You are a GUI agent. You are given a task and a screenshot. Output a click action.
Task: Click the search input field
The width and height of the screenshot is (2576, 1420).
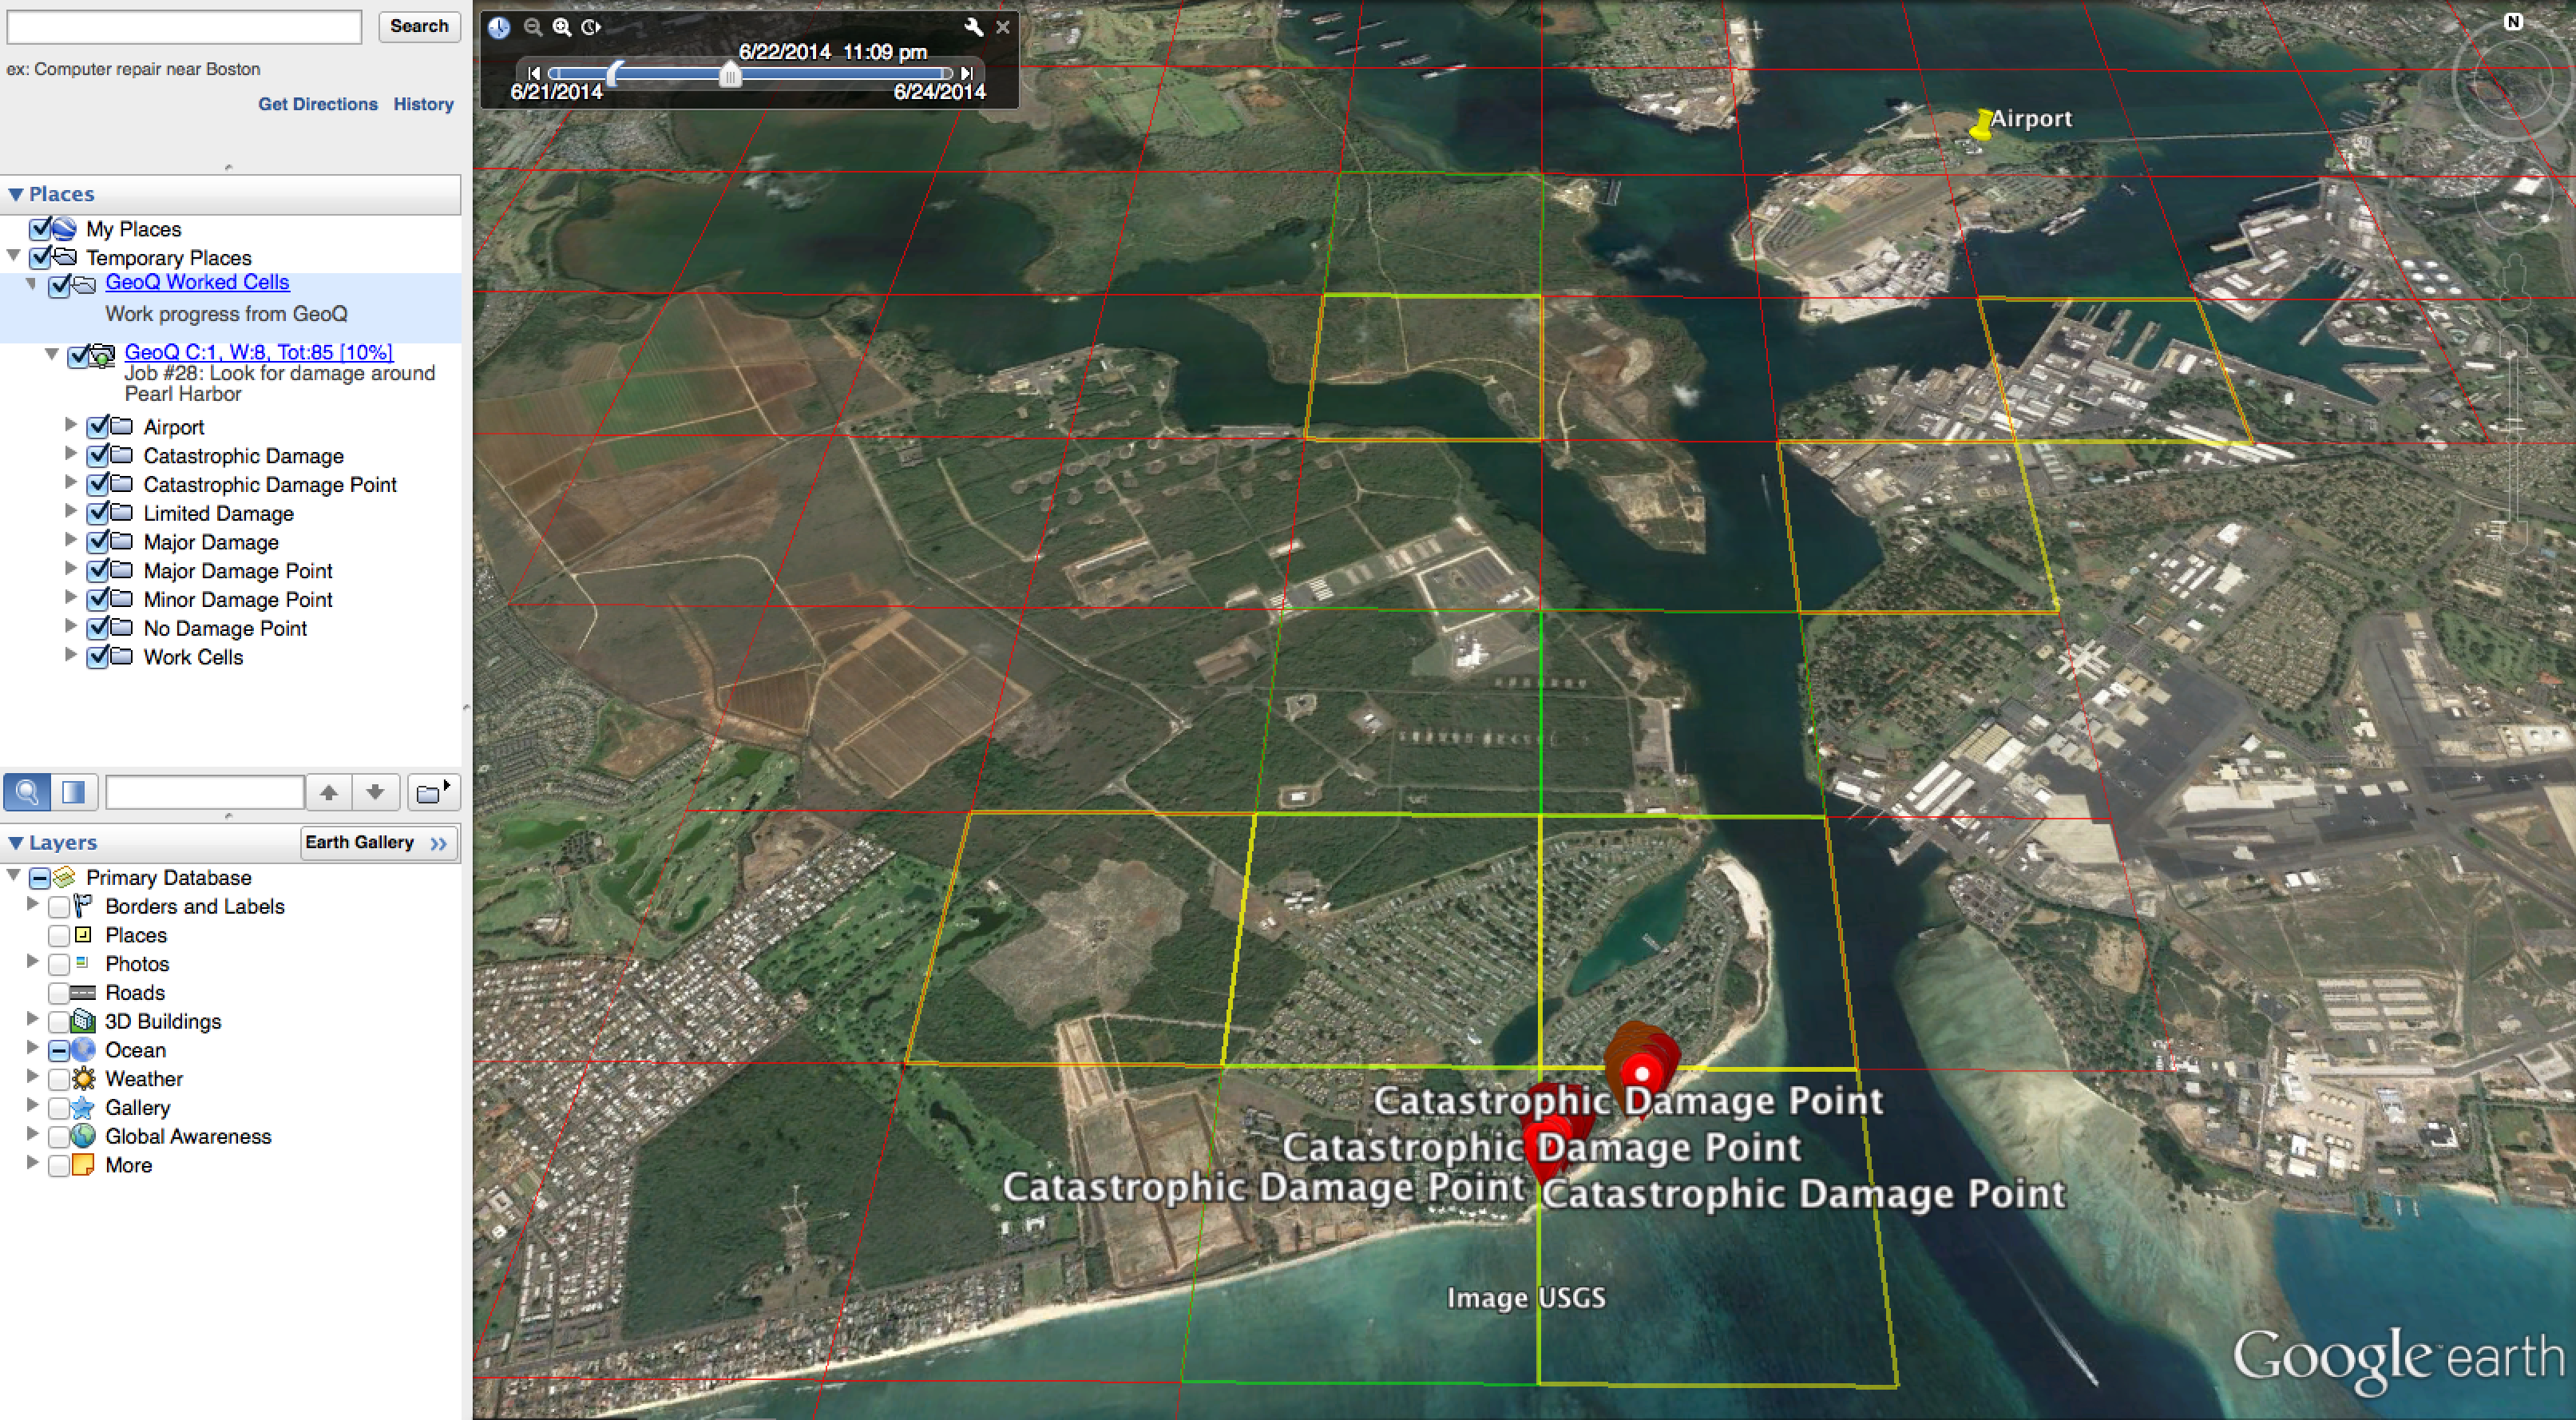point(184,27)
